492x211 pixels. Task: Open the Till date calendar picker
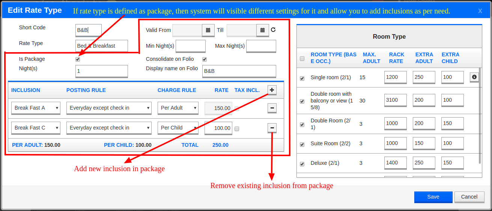tap(263, 30)
